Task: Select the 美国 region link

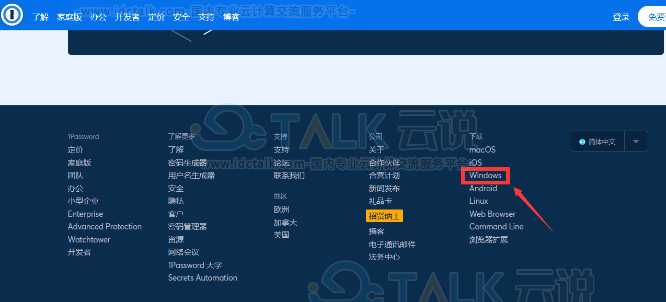Action: click(x=281, y=235)
